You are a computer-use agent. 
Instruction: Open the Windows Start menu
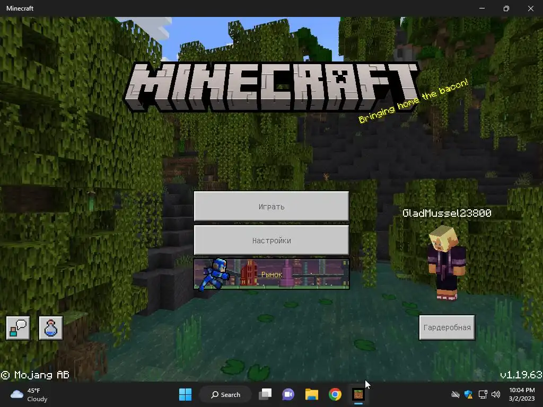(x=185, y=394)
